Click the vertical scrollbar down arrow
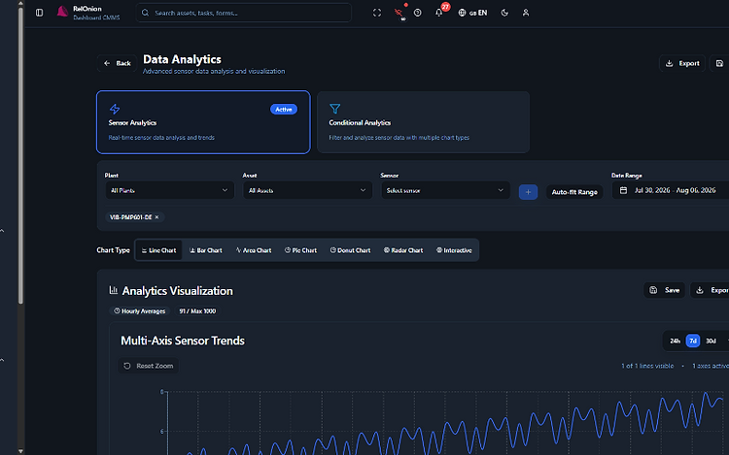 [x=20, y=451]
